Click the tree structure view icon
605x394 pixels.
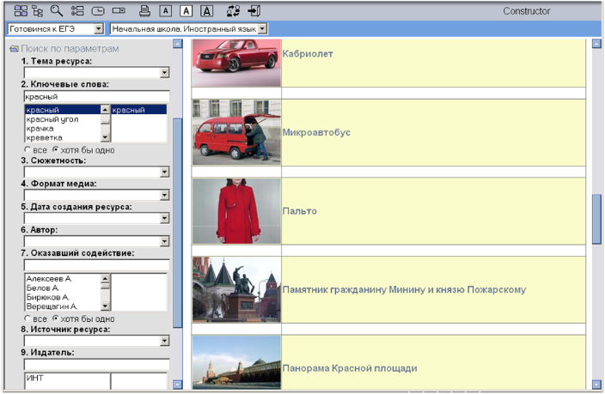point(36,11)
